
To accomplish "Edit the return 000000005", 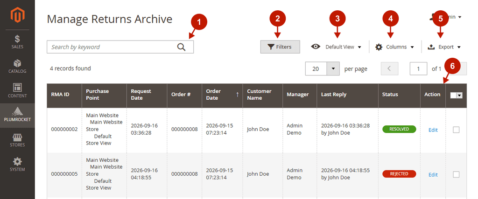I will pyautogui.click(x=433, y=175).
